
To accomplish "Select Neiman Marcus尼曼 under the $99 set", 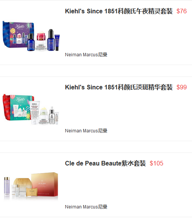I will (x=86, y=131).
